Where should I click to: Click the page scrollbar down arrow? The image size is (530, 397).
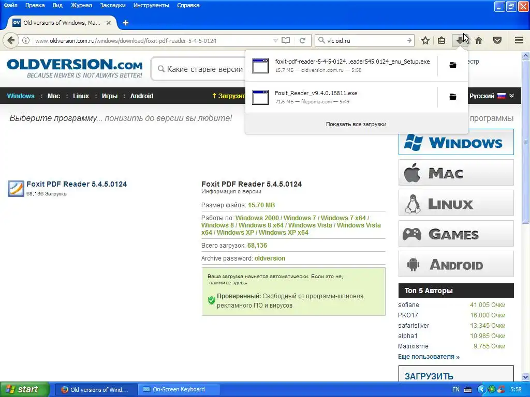526,377
